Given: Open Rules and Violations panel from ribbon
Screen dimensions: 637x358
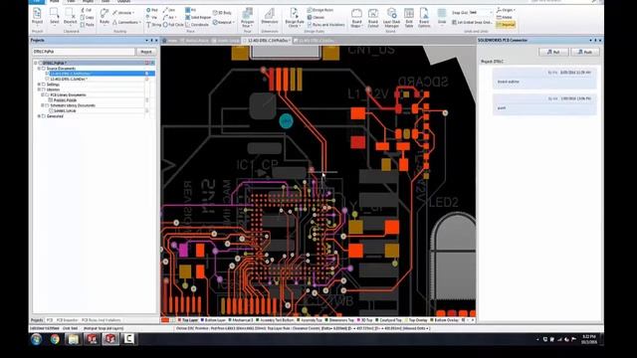Looking at the screenshot, I should tap(325, 25).
